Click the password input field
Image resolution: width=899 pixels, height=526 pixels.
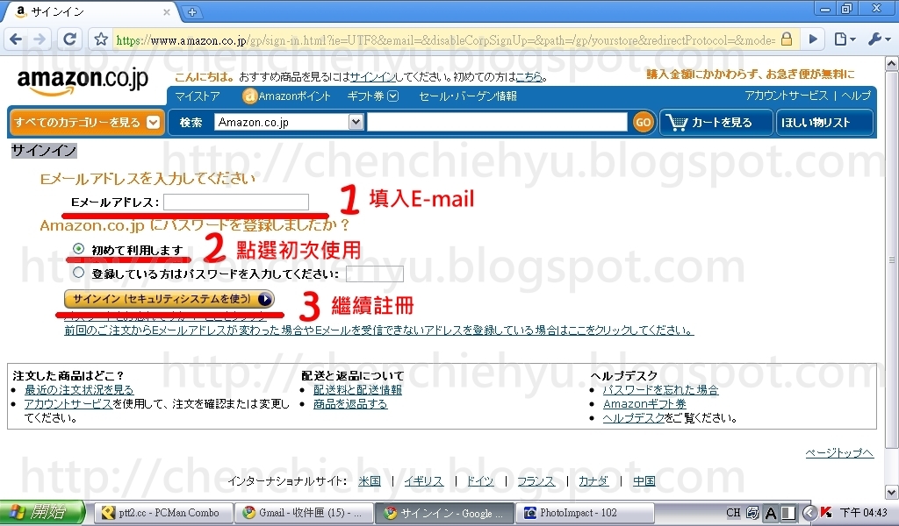coord(375,274)
